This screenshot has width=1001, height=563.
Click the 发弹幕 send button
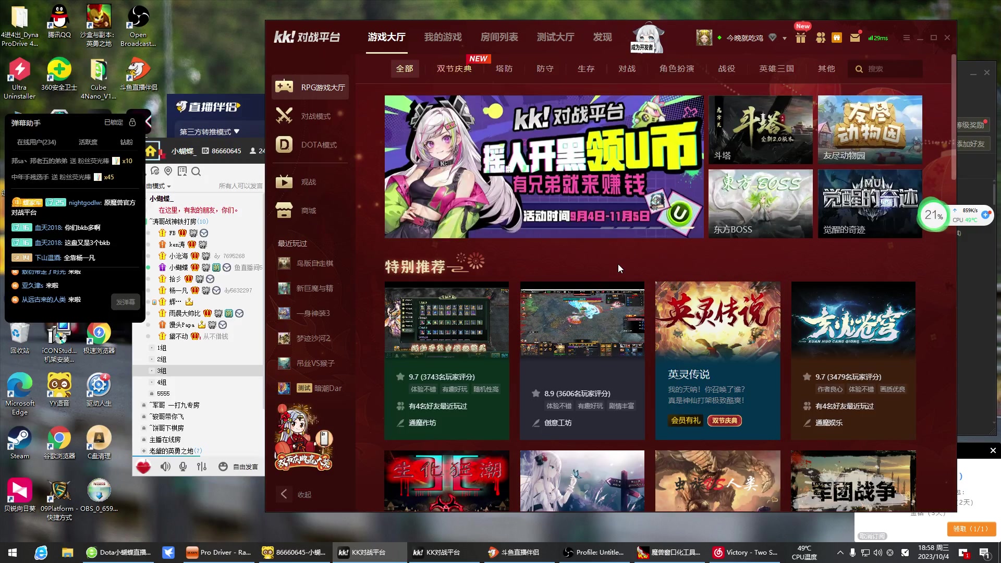(126, 302)
